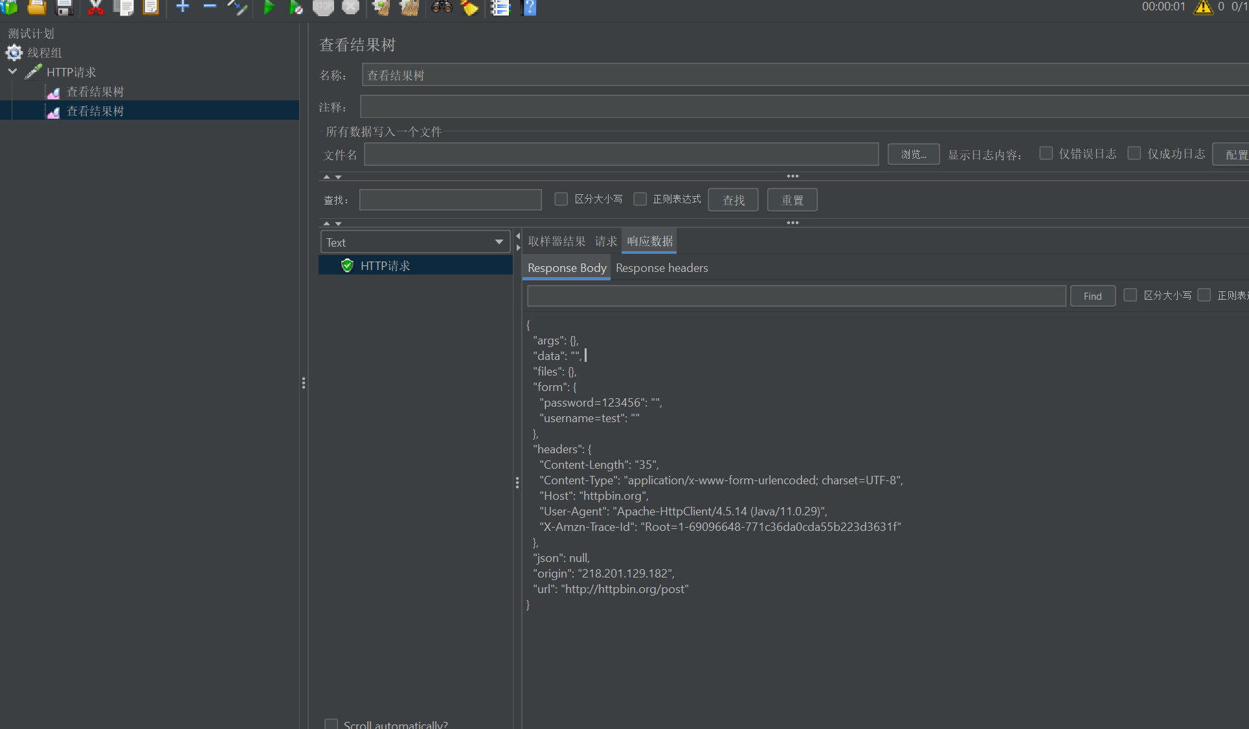This screenshot has width=1249, height=729.
Task: Click the Start no pauses icon
Action: click(x=296, y=7)
